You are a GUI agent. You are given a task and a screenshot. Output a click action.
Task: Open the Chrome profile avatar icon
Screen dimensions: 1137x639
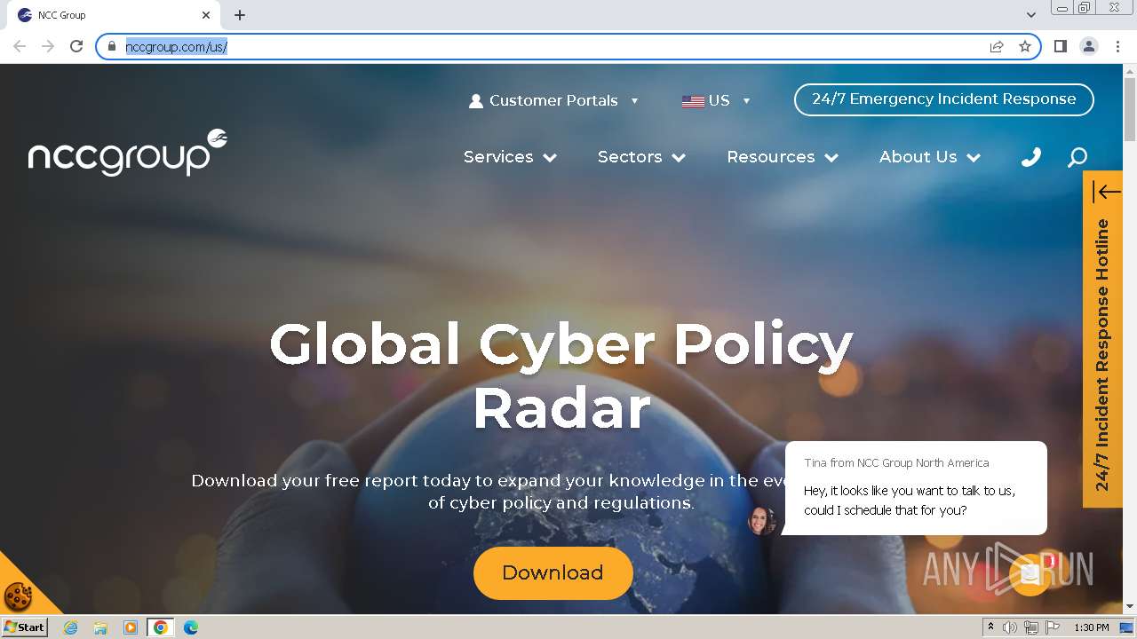click(1089, 46)
